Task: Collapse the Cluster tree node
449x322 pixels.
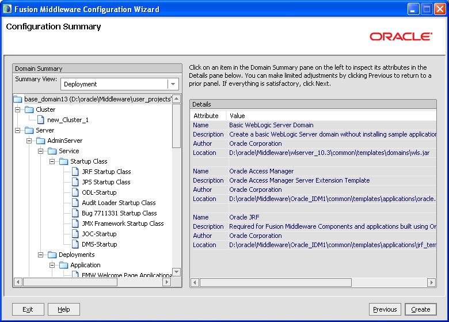Action: pyautogui.click(x=17, y=109)
